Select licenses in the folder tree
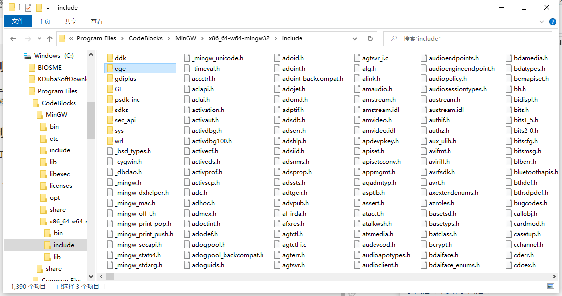 tap(61, 185)
